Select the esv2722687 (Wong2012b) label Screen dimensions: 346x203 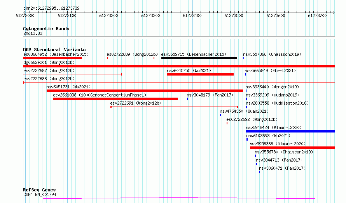(x=49, y=71)
